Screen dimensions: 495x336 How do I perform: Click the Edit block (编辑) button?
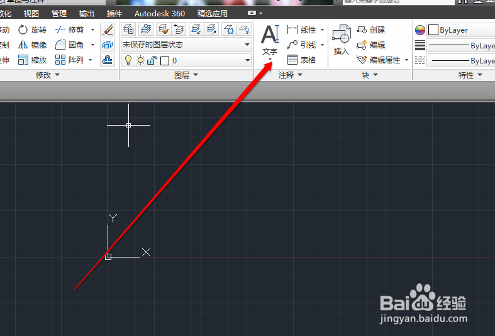(371, 45)
